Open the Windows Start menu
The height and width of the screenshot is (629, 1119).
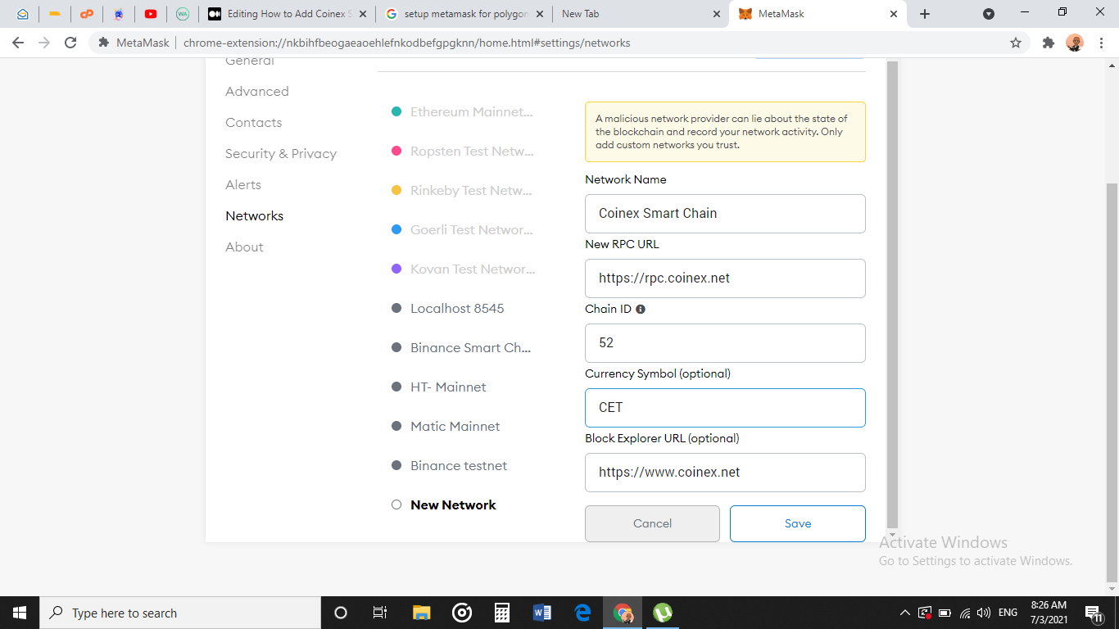point(20,613)
